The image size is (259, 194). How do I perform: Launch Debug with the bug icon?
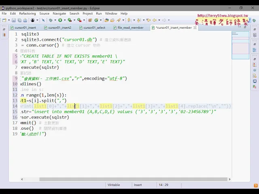point(51,20)
